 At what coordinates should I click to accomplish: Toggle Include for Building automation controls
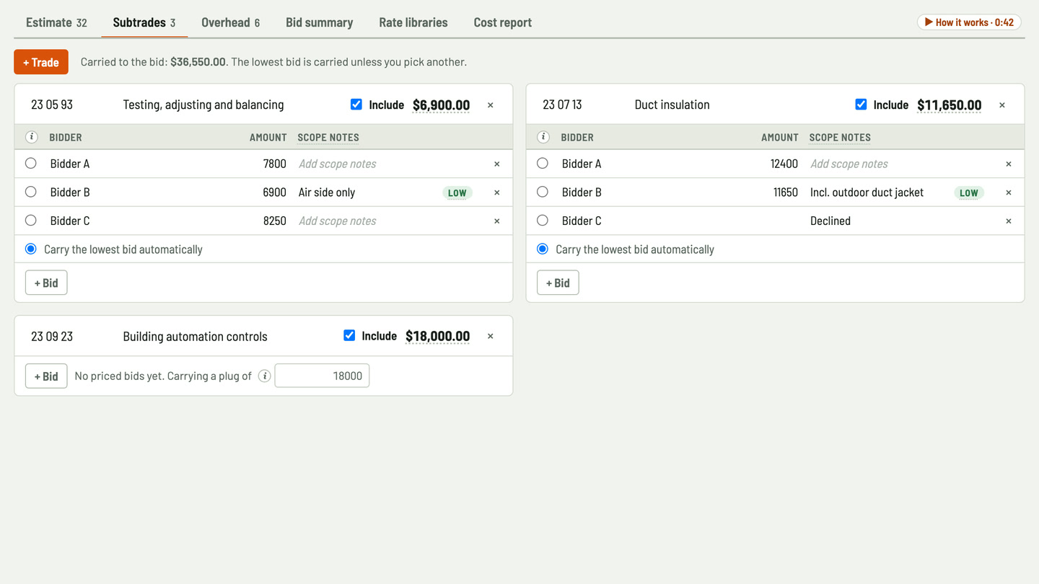(x=349, y=335)
